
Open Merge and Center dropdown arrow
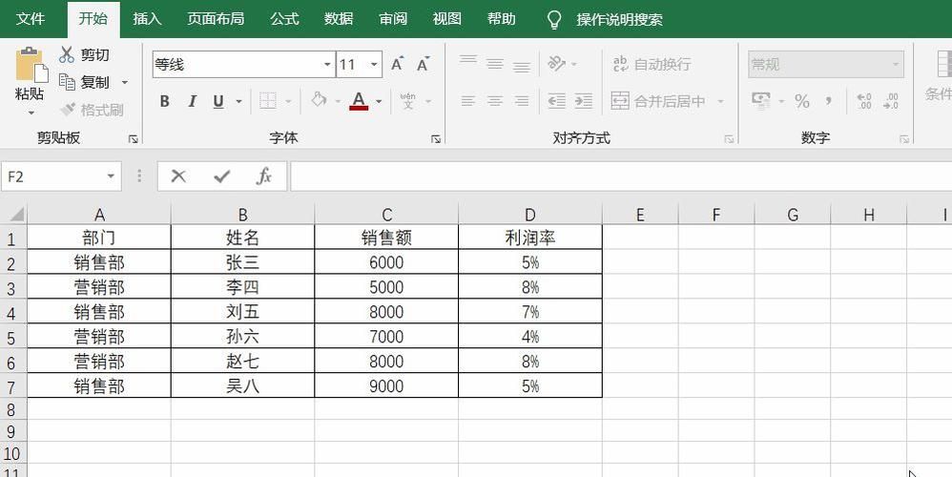(x=721, y=101)
